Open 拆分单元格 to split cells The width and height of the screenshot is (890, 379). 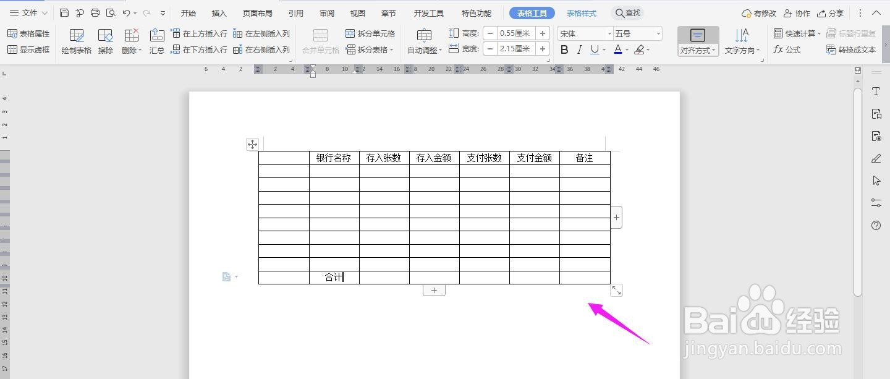coord(370,33)
